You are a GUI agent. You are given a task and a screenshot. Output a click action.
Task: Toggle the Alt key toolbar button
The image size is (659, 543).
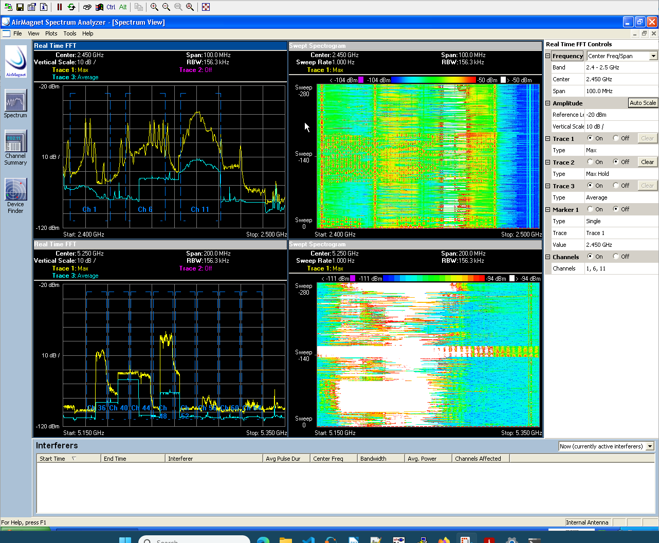[x=123, y=7]
